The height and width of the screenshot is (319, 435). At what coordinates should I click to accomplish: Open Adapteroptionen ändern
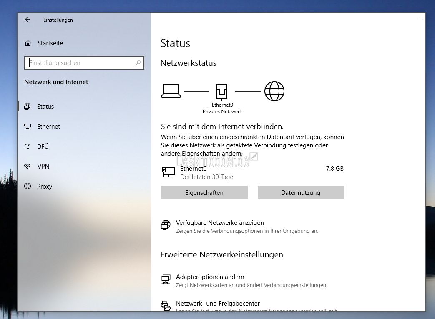(210, 277)
